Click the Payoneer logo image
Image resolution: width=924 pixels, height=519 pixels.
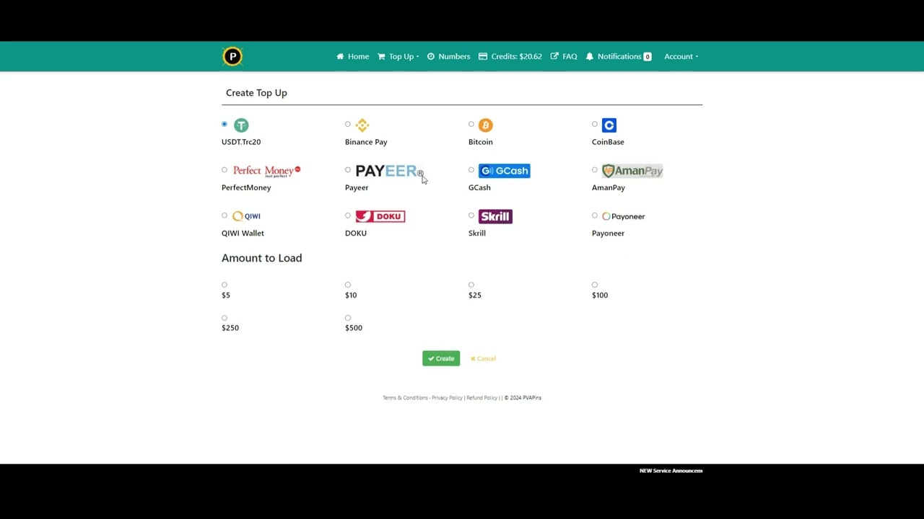[624, 216]
